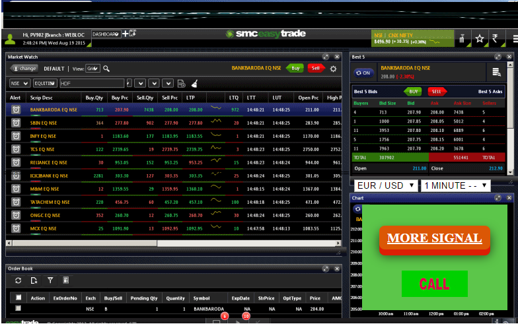This screenshot has height=326, width=518.
Task: Check the BANKBARODA order row checkbox
Action: [x=18, y=308]
